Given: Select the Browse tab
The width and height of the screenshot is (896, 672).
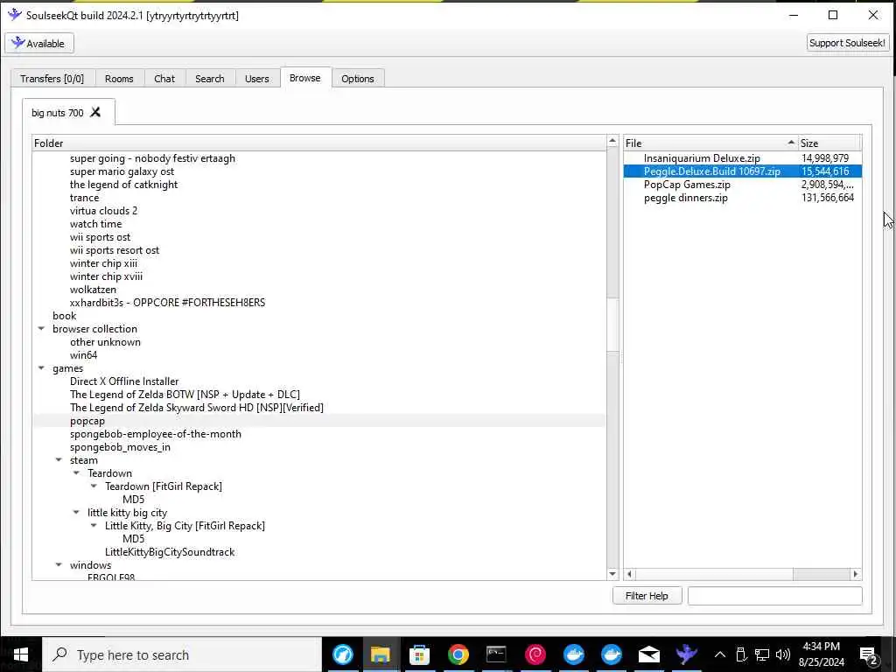Looking at the screenshot, I should pos(305,78).
